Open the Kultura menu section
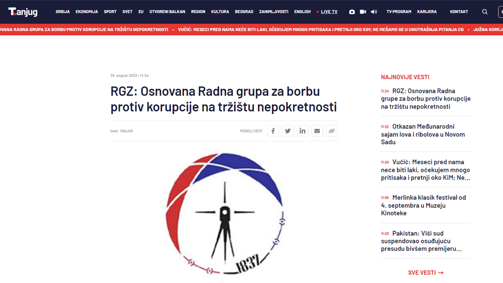This screenshot has height=283, width=503. click(x=220, y=12)
